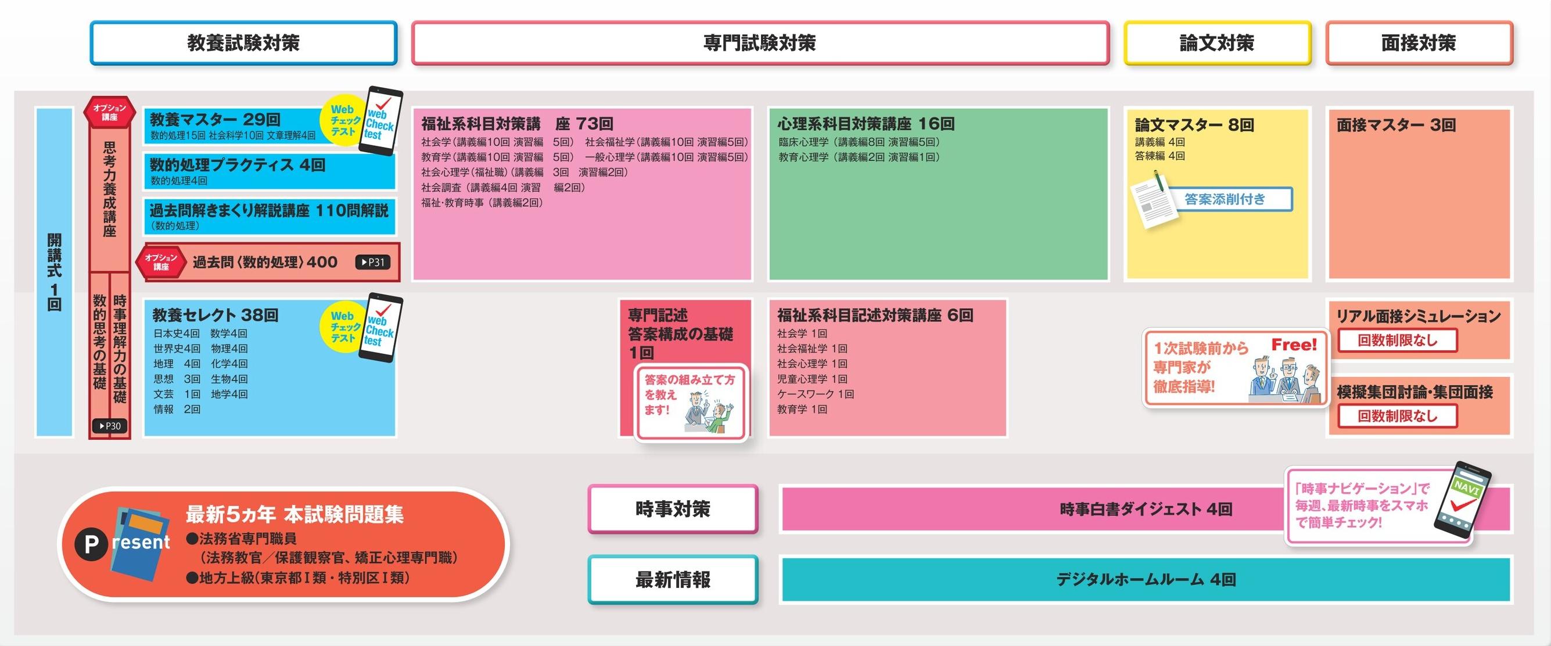1551x646 pixels.
Task: Click 回数制限なし under リアル面接シミュレーション
Action: [1397, 340]
